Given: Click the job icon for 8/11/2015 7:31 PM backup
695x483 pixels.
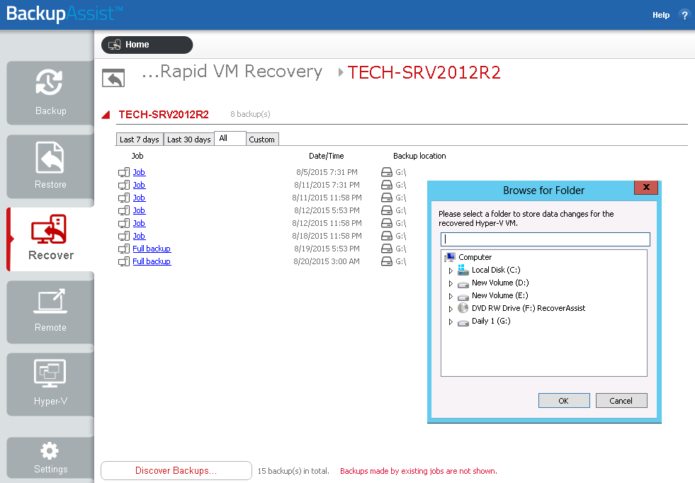Looking at the screenshot, I should click(124, 186).
